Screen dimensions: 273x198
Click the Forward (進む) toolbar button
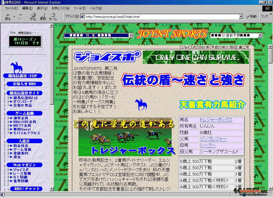coord(21,17)
